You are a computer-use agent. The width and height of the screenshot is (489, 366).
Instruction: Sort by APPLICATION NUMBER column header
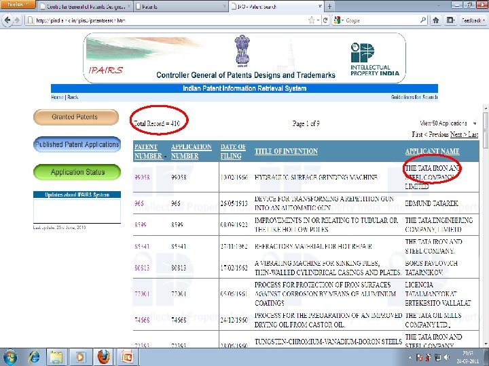(x=191, y=151)
